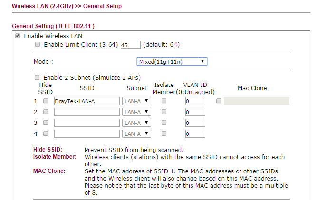Click VLAN ID field for SSID 1
The width and height of the screenshot is (327, 200).
tap(195, 101)
